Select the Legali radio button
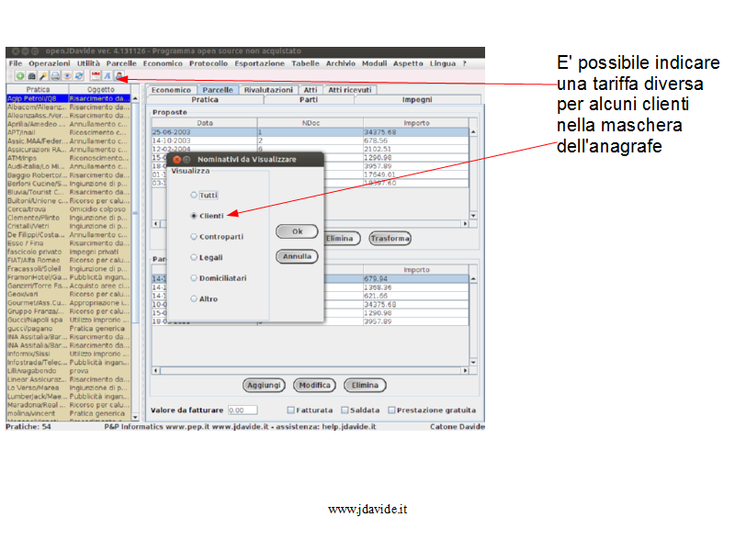The height and width of the screenshot is (551, 735). tap(194, 257)
